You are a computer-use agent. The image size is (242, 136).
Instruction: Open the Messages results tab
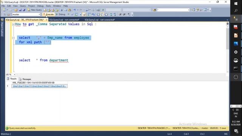(x=25, y=79)
